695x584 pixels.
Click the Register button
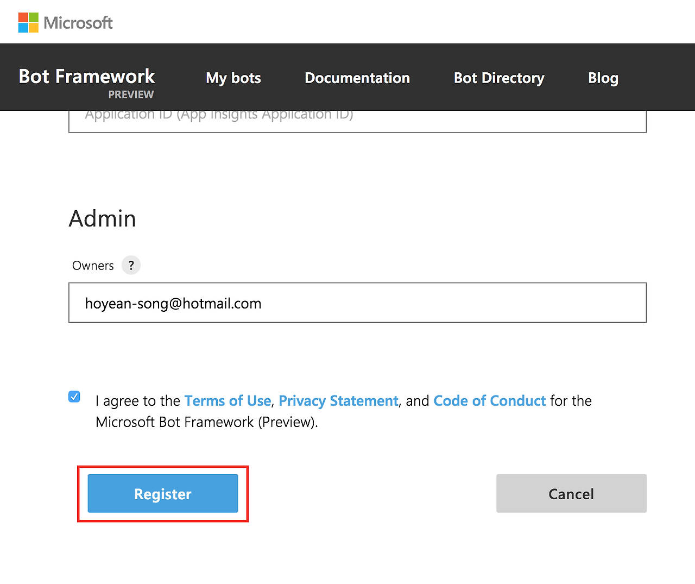tap(163, 493)
